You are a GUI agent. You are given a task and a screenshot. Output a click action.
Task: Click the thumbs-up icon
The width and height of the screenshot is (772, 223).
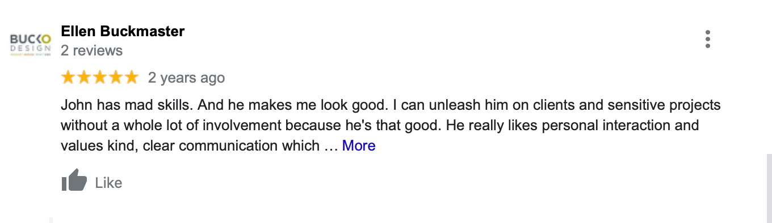(74, 181)
